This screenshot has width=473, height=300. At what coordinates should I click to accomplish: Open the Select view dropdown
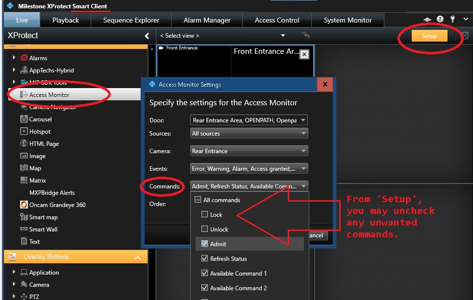point(283,36)
